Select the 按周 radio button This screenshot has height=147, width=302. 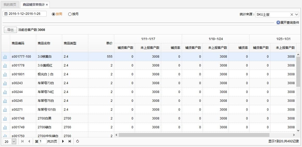click(x=54, y=14)
